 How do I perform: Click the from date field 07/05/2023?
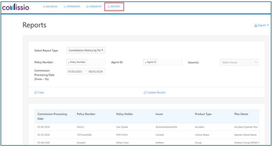click(75, 71)
